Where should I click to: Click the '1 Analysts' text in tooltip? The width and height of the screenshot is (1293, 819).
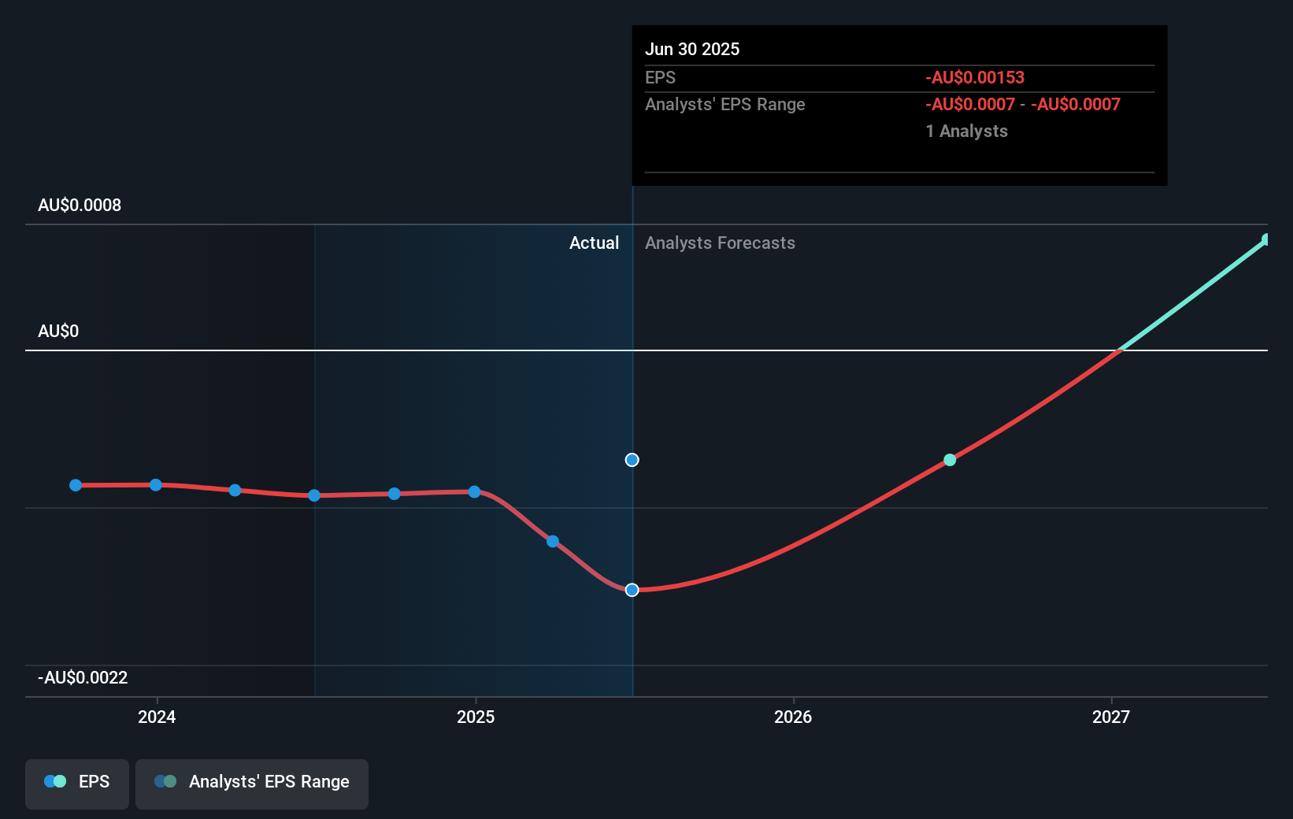[x=966, y=132]
